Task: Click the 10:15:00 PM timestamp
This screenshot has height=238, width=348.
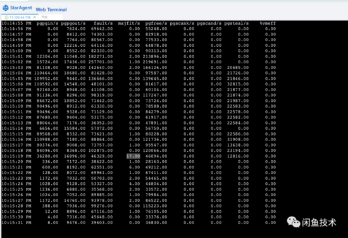Action: [16, 51]
